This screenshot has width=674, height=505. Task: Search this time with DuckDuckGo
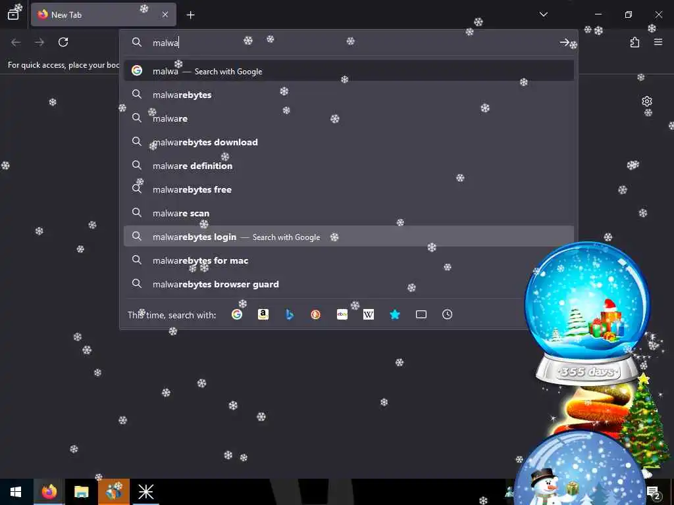[x=315, y=314]
